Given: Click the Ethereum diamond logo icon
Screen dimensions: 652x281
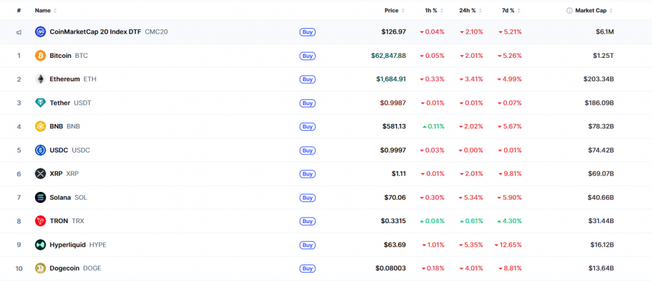Looking at the screenshot, I should [40, 79].
